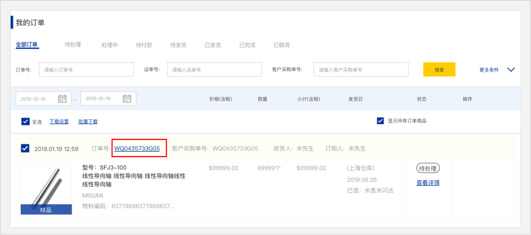
Task: Click the start date calendar icon
Action: point(62,99)
